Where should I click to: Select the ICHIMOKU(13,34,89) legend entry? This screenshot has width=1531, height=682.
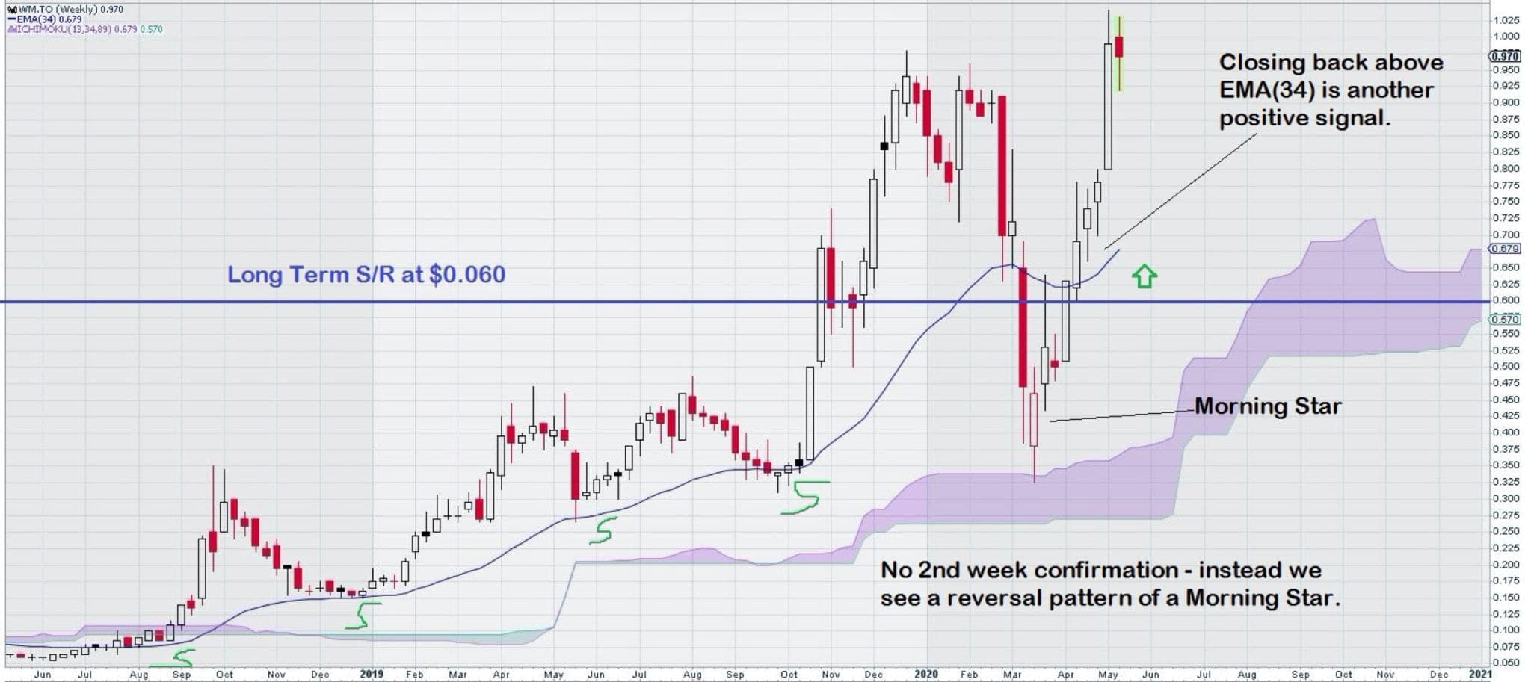tap(85, 29)
